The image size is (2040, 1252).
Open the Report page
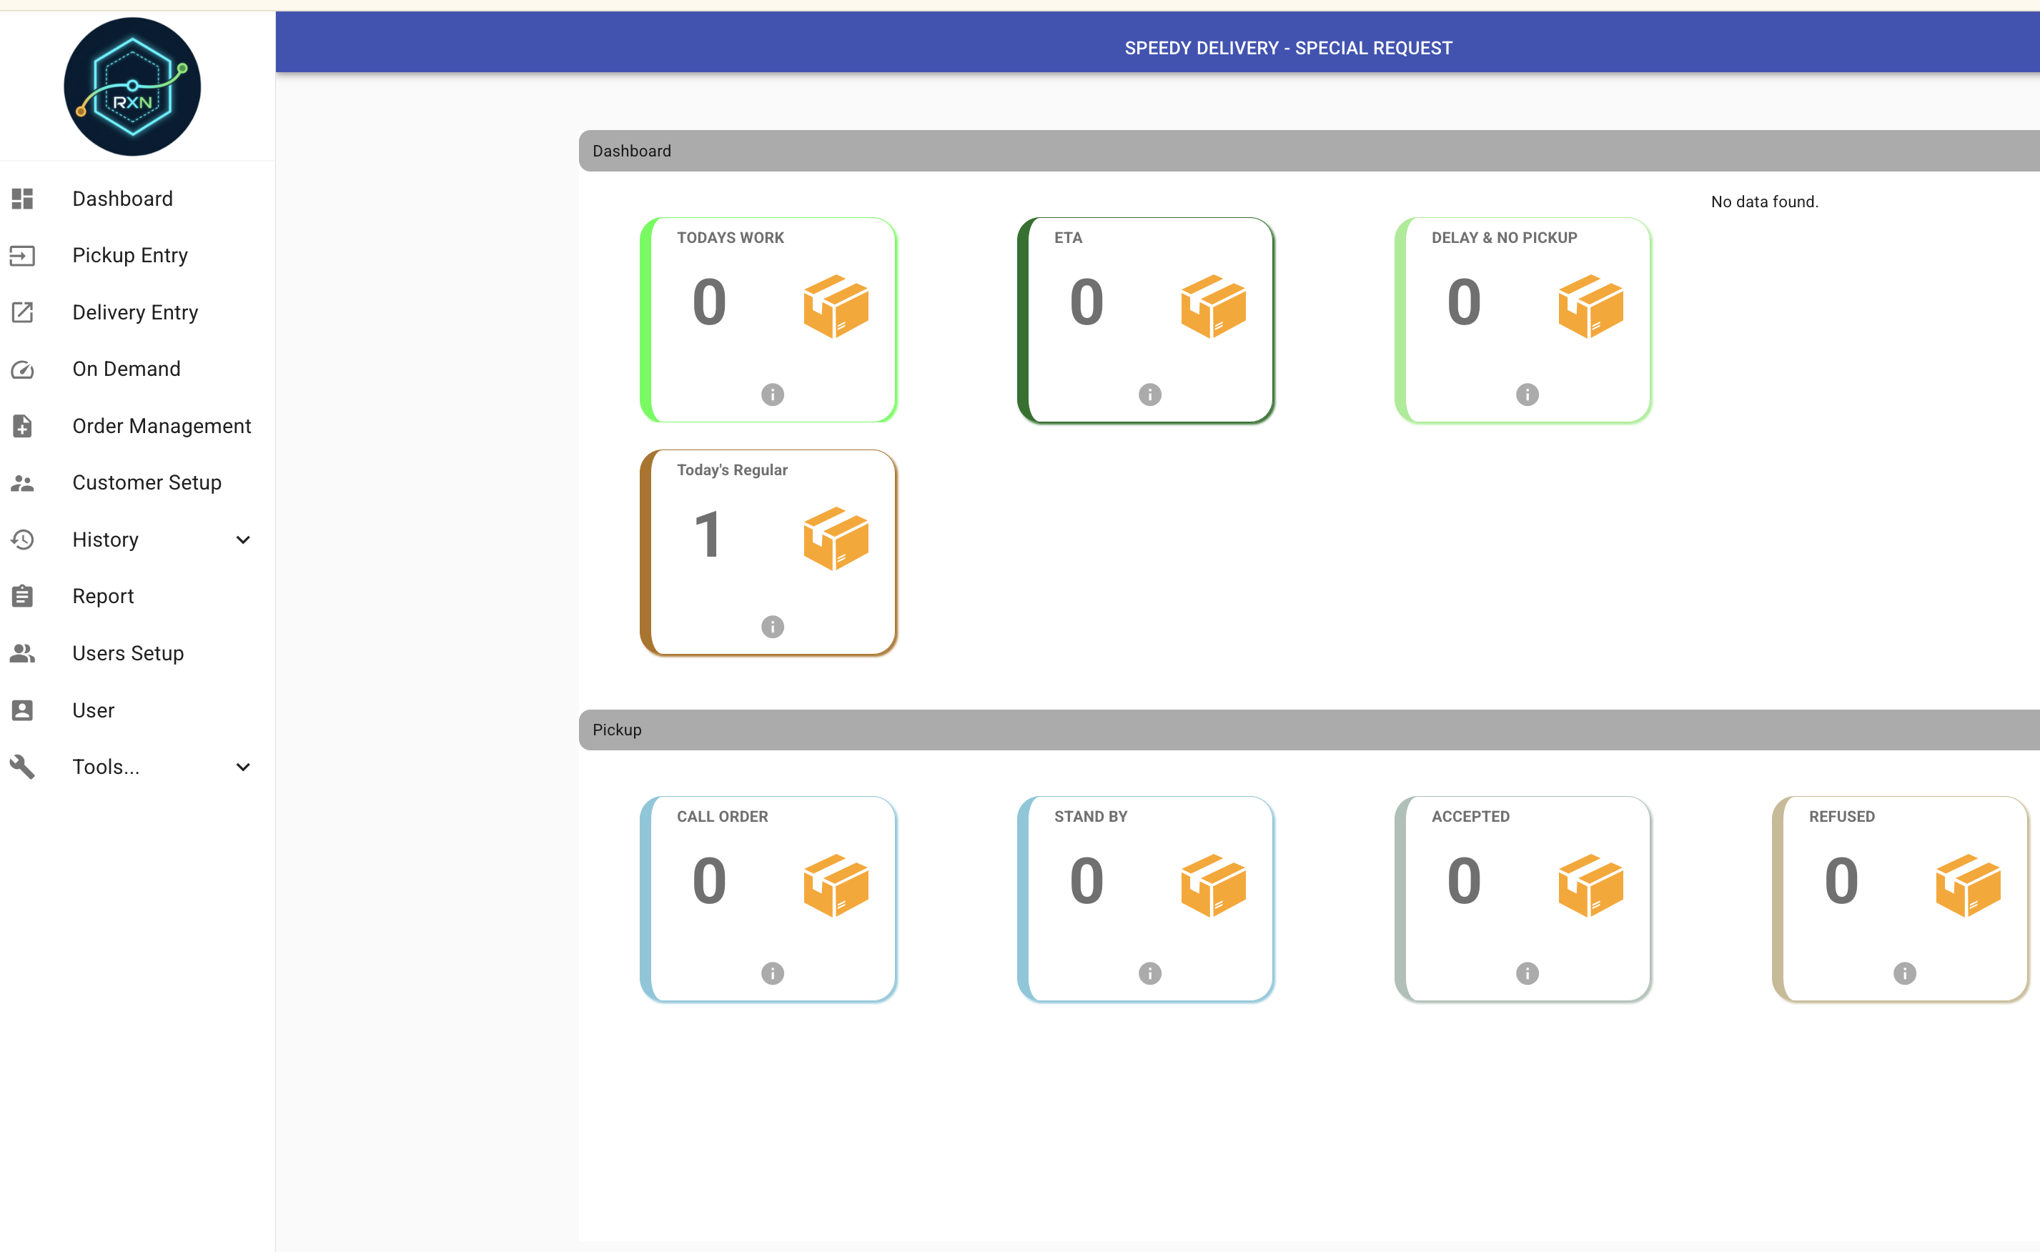(x=103, y=596)
